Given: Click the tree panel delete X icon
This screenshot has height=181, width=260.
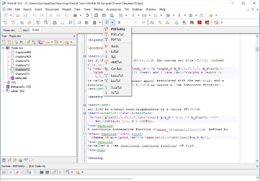Looking at the screenshot, I should [21, 42].
